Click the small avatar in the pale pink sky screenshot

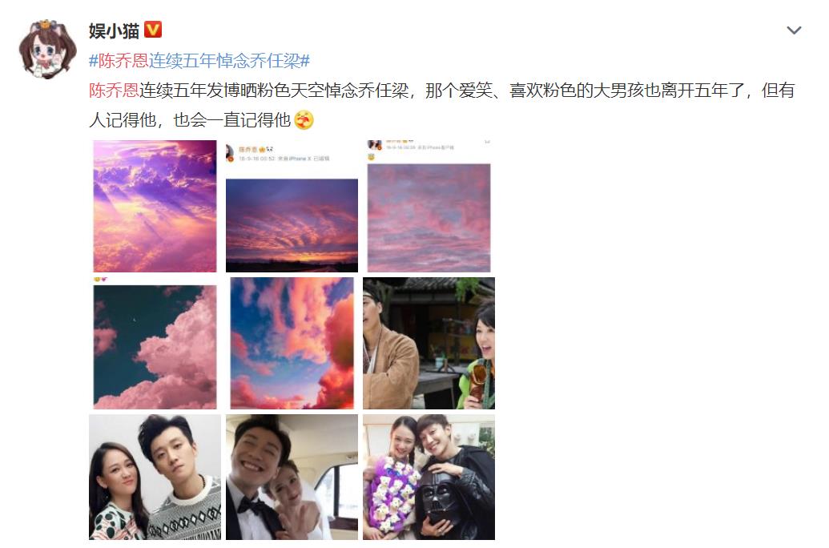point(374,144)
